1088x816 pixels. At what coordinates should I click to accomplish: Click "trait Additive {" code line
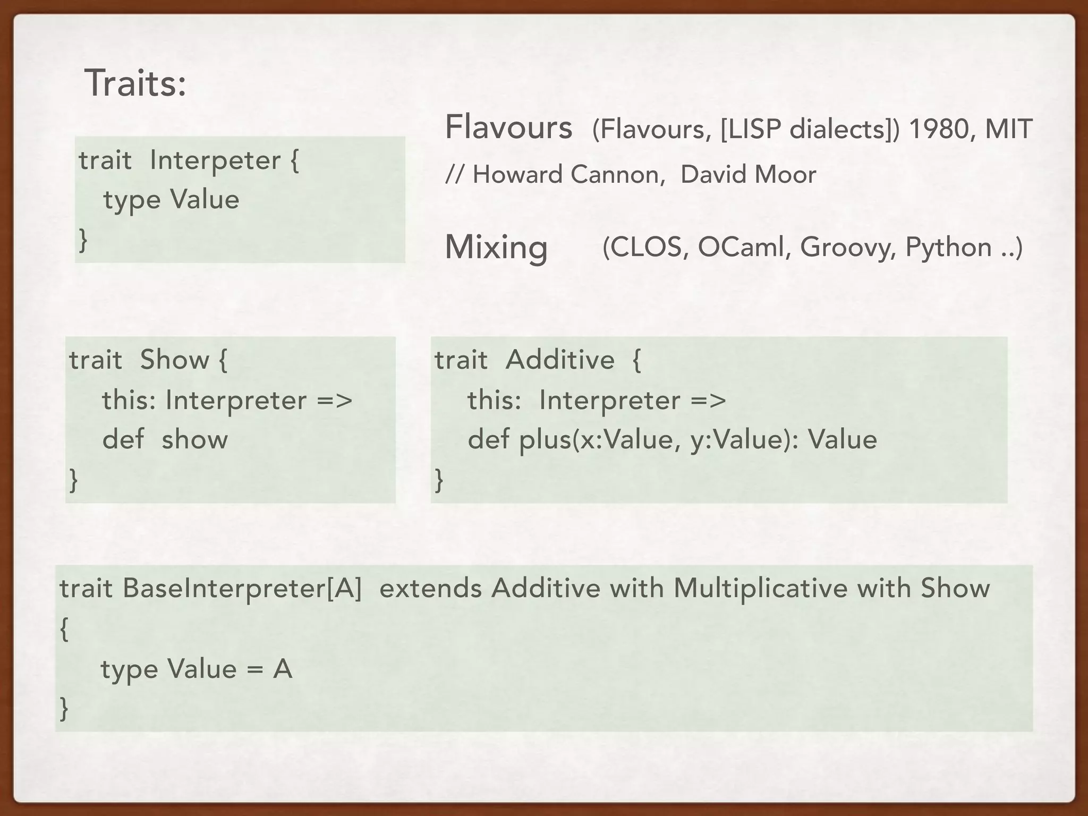coord(538,360)
